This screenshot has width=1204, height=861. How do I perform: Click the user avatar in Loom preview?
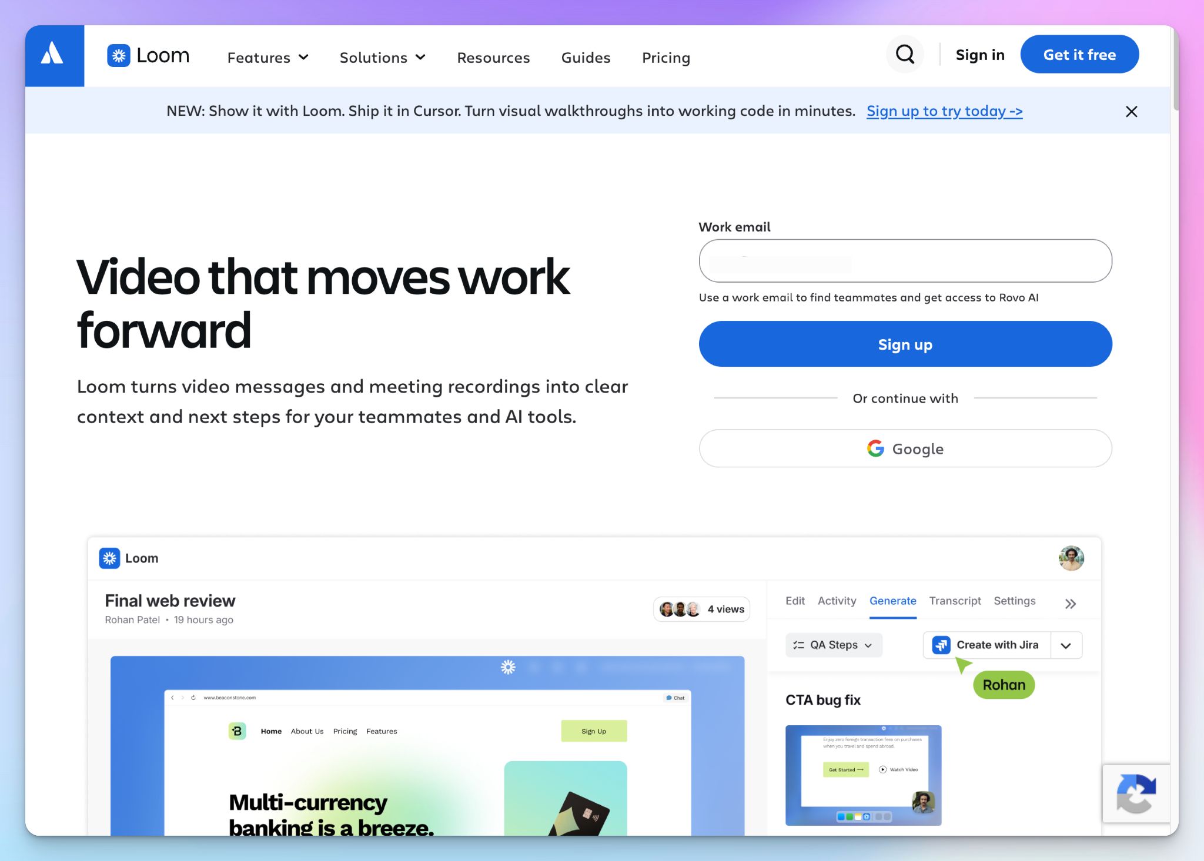click(x=1071, y=558)
